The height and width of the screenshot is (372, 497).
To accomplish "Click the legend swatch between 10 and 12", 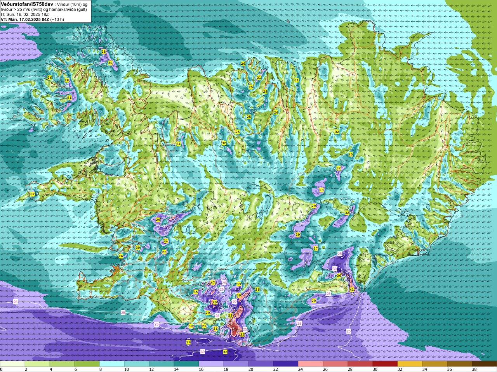I will coord(137,364).
